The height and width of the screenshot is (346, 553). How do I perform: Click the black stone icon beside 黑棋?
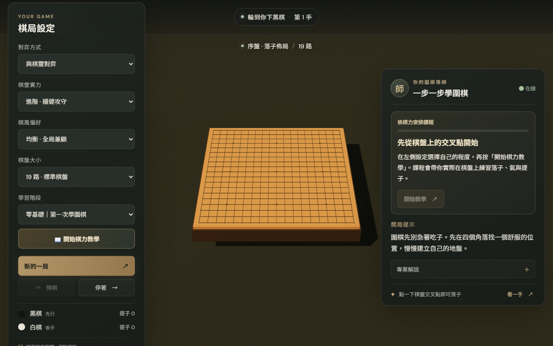22,314
